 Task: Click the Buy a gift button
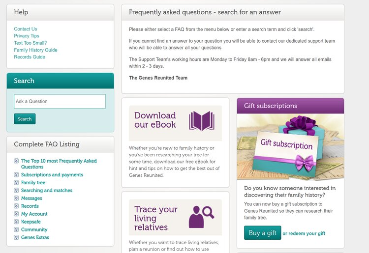[262, 233]
